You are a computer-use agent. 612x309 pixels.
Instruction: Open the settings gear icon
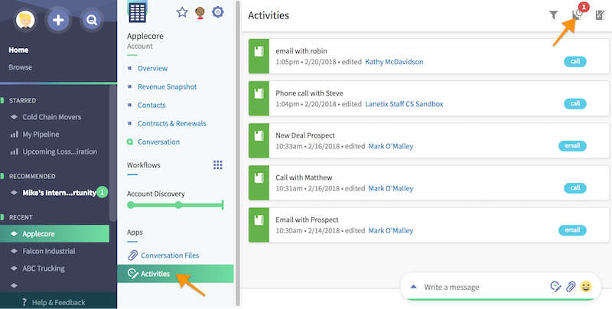(218, 12)
